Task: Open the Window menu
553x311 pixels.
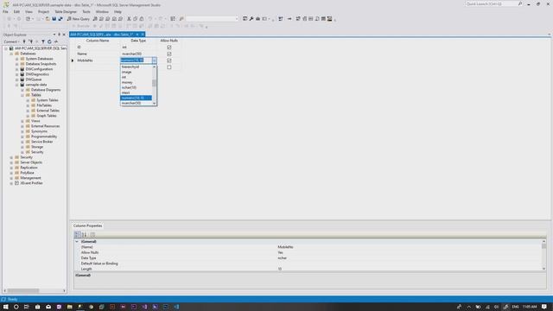Action: click(x=102, y=11)
